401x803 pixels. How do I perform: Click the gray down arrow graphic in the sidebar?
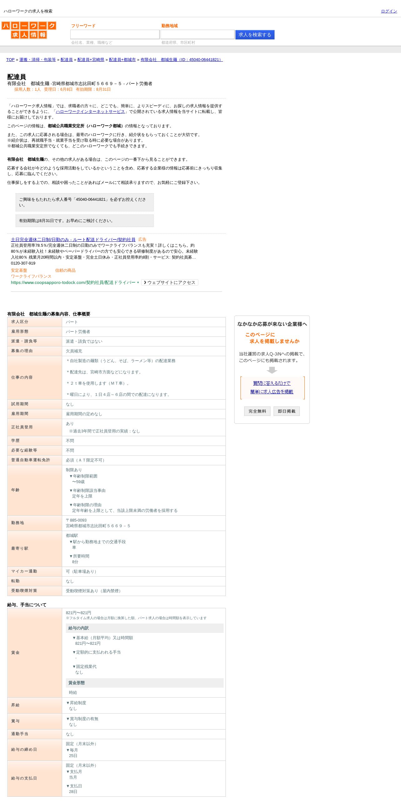[272, 370]
